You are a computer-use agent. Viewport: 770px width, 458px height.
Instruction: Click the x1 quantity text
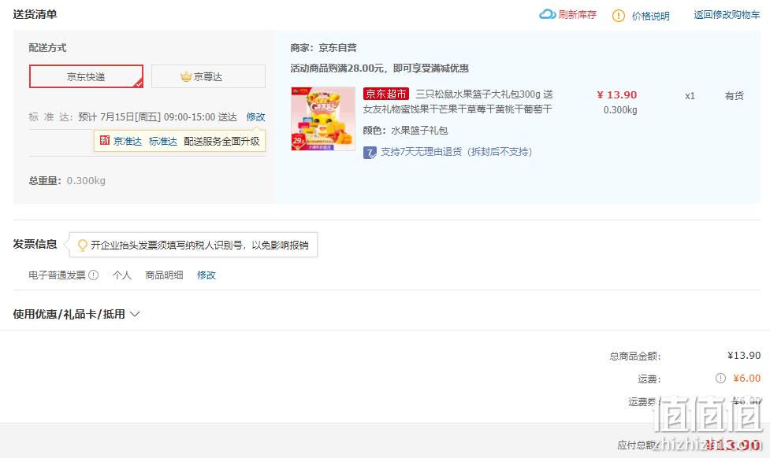[690, 96]
